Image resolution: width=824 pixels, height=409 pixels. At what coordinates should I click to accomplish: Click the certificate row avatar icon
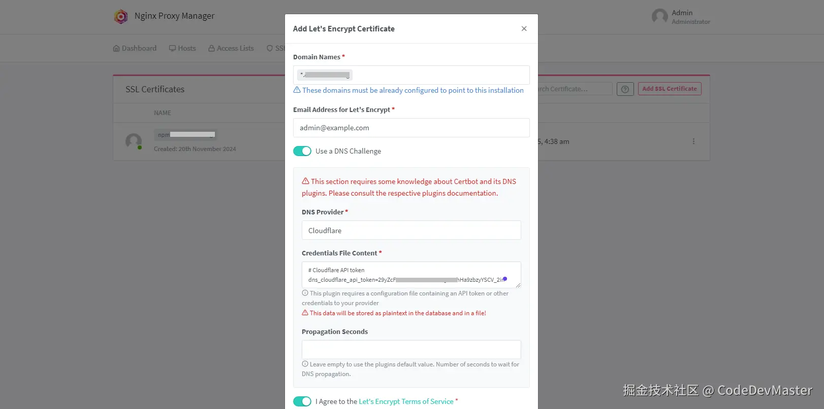tap(134, 141)
